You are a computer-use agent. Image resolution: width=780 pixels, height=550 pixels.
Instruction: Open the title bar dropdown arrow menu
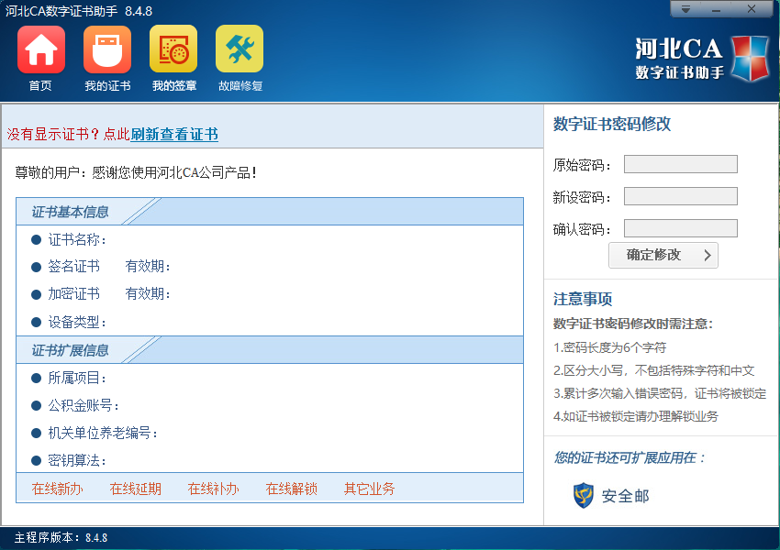(x=686, y=9)
